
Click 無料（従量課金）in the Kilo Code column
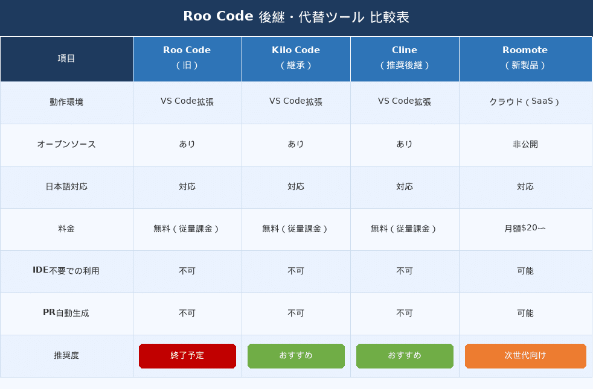(296, 229)
